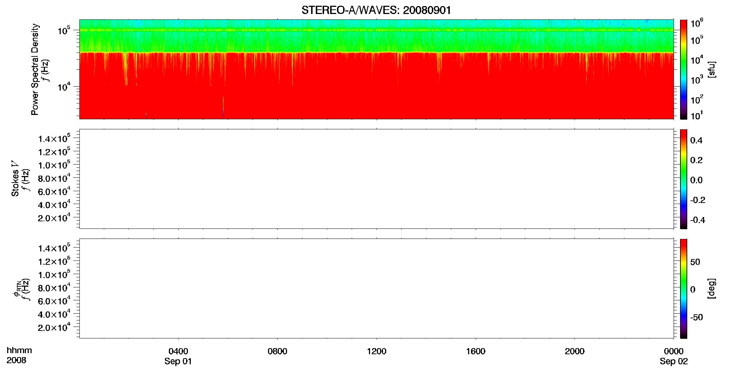Click the empty phi RTN plot panel
The image size is (753, 388).
[x=376, y=288]
